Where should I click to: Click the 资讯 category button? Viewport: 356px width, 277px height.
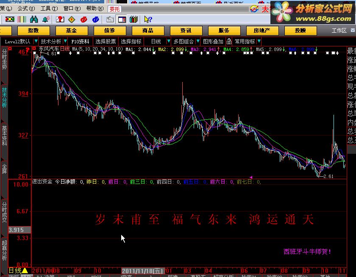[186, 31]
